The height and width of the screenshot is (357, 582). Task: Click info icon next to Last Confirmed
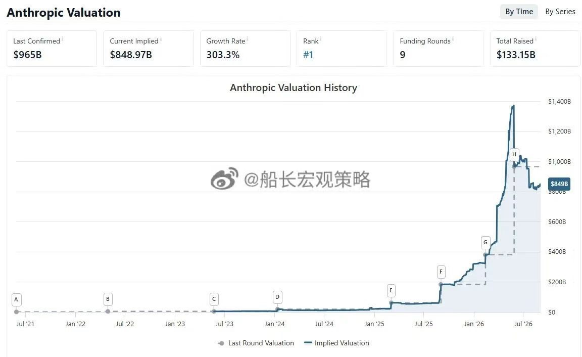click(62, 38)
